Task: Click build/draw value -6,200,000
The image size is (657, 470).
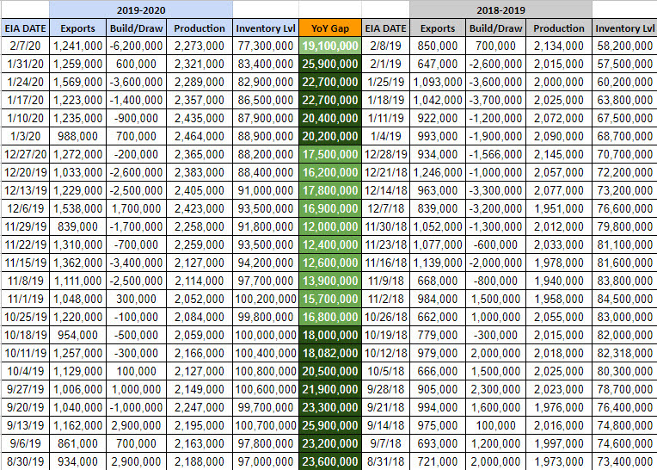Action: (x=136, y=46)
